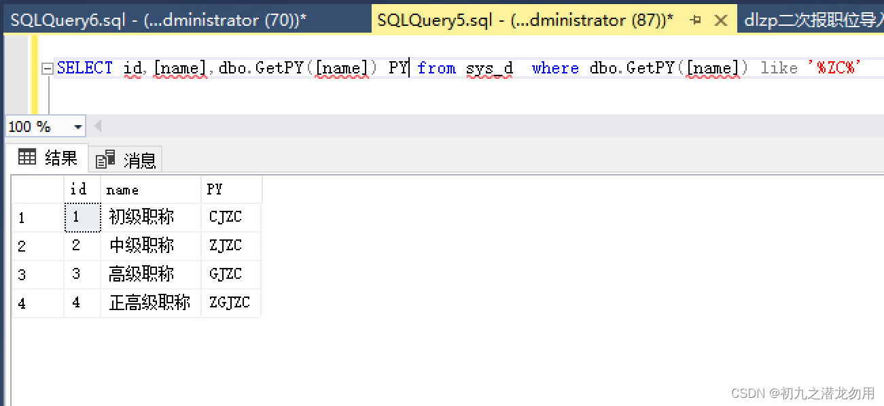The height and width of the screenshot is (406, 884).
Task: Close the SQLQuery5.sql tab
Action: 722,20
